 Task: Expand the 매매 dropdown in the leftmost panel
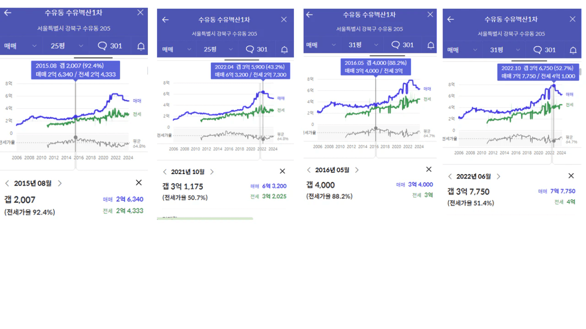[x=21, y=46]
